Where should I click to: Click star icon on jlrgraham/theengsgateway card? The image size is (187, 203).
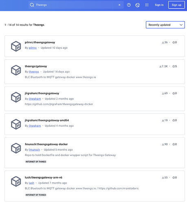(174, 93)
